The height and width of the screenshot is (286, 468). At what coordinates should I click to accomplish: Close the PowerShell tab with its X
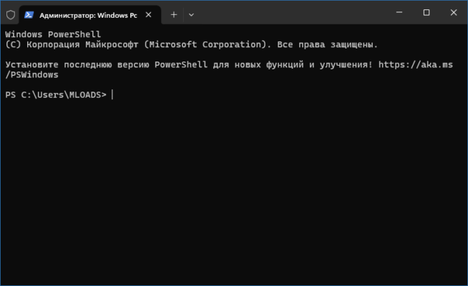[148, 14]
